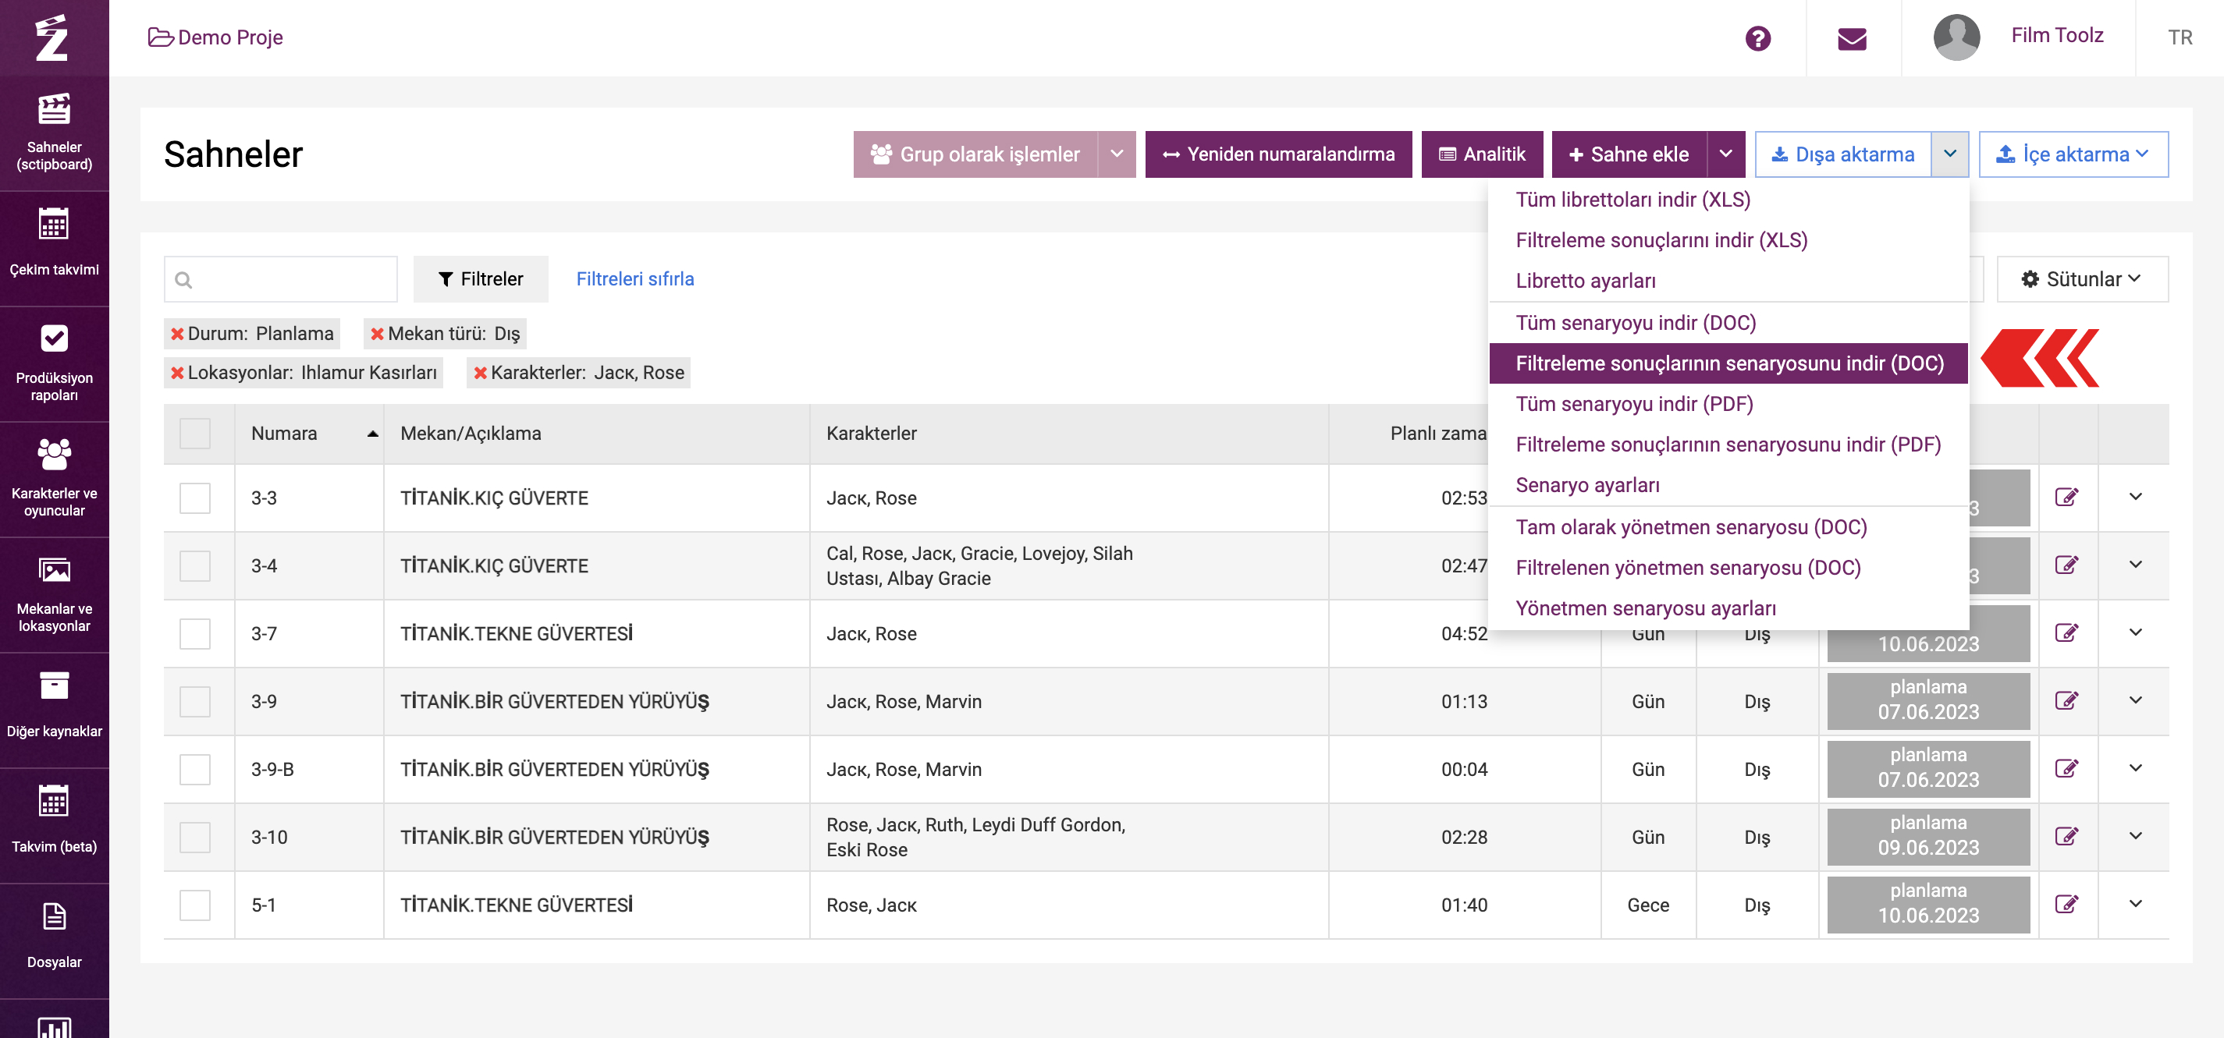Open Takvim (beta) sidebar icon
2224x1038 pixels.
point(54,802)
